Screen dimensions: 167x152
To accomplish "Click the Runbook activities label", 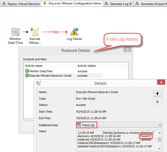I will [35, 59].
